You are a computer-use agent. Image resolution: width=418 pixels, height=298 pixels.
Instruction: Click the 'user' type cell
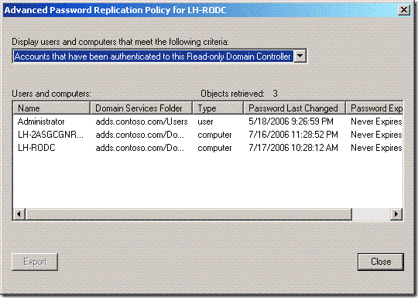click(205, 122)
